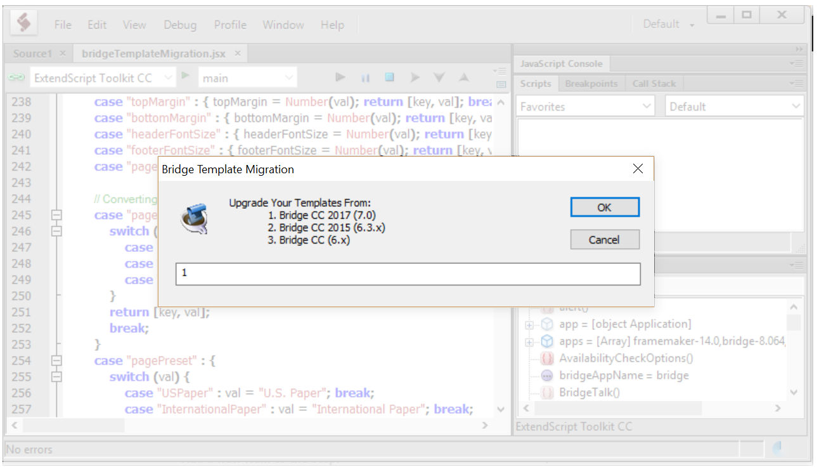Click the Pause script button
Screen dimensions: 819x474
[x=365, y=77]
